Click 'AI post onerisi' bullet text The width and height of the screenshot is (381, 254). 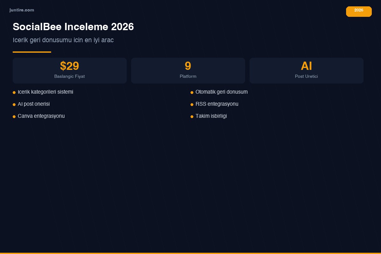34,104
